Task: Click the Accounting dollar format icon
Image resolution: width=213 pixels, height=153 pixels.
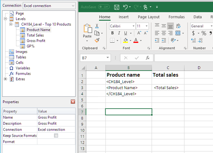Action: [x=193, y=33]
